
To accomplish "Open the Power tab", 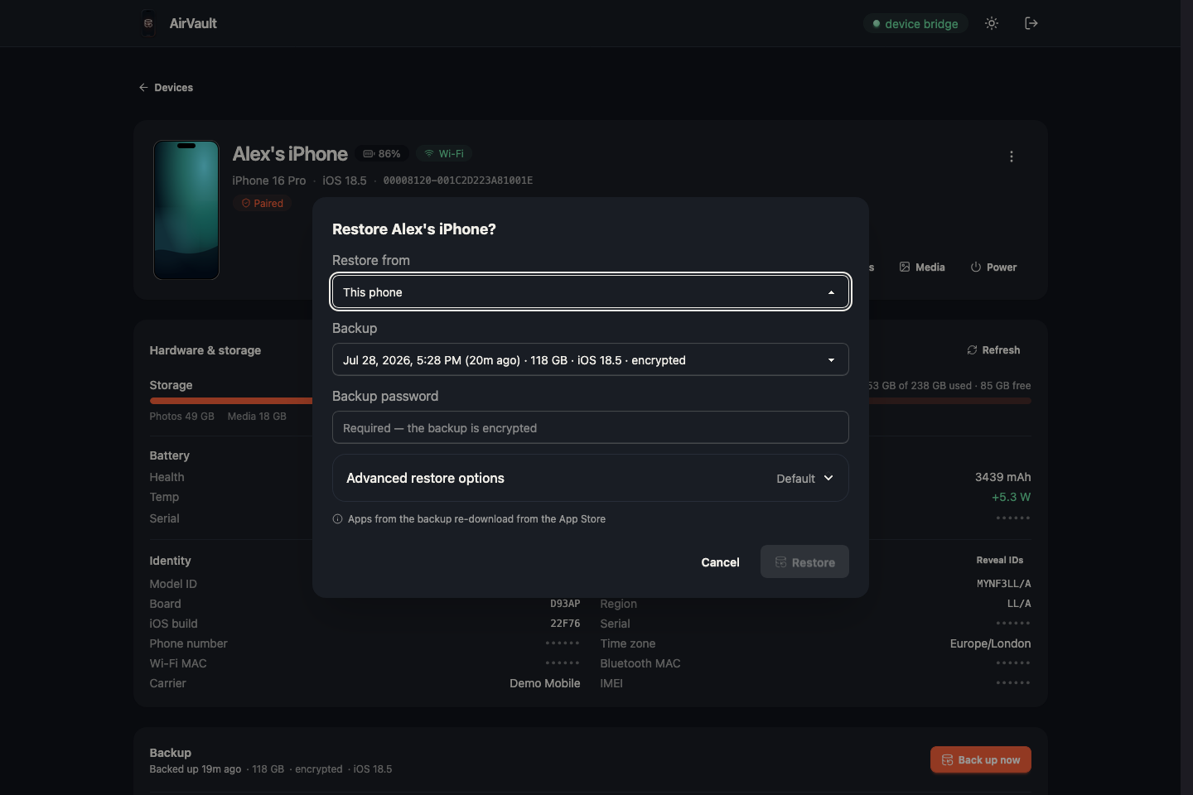I will pyautogui.click(x=993, y=267).
